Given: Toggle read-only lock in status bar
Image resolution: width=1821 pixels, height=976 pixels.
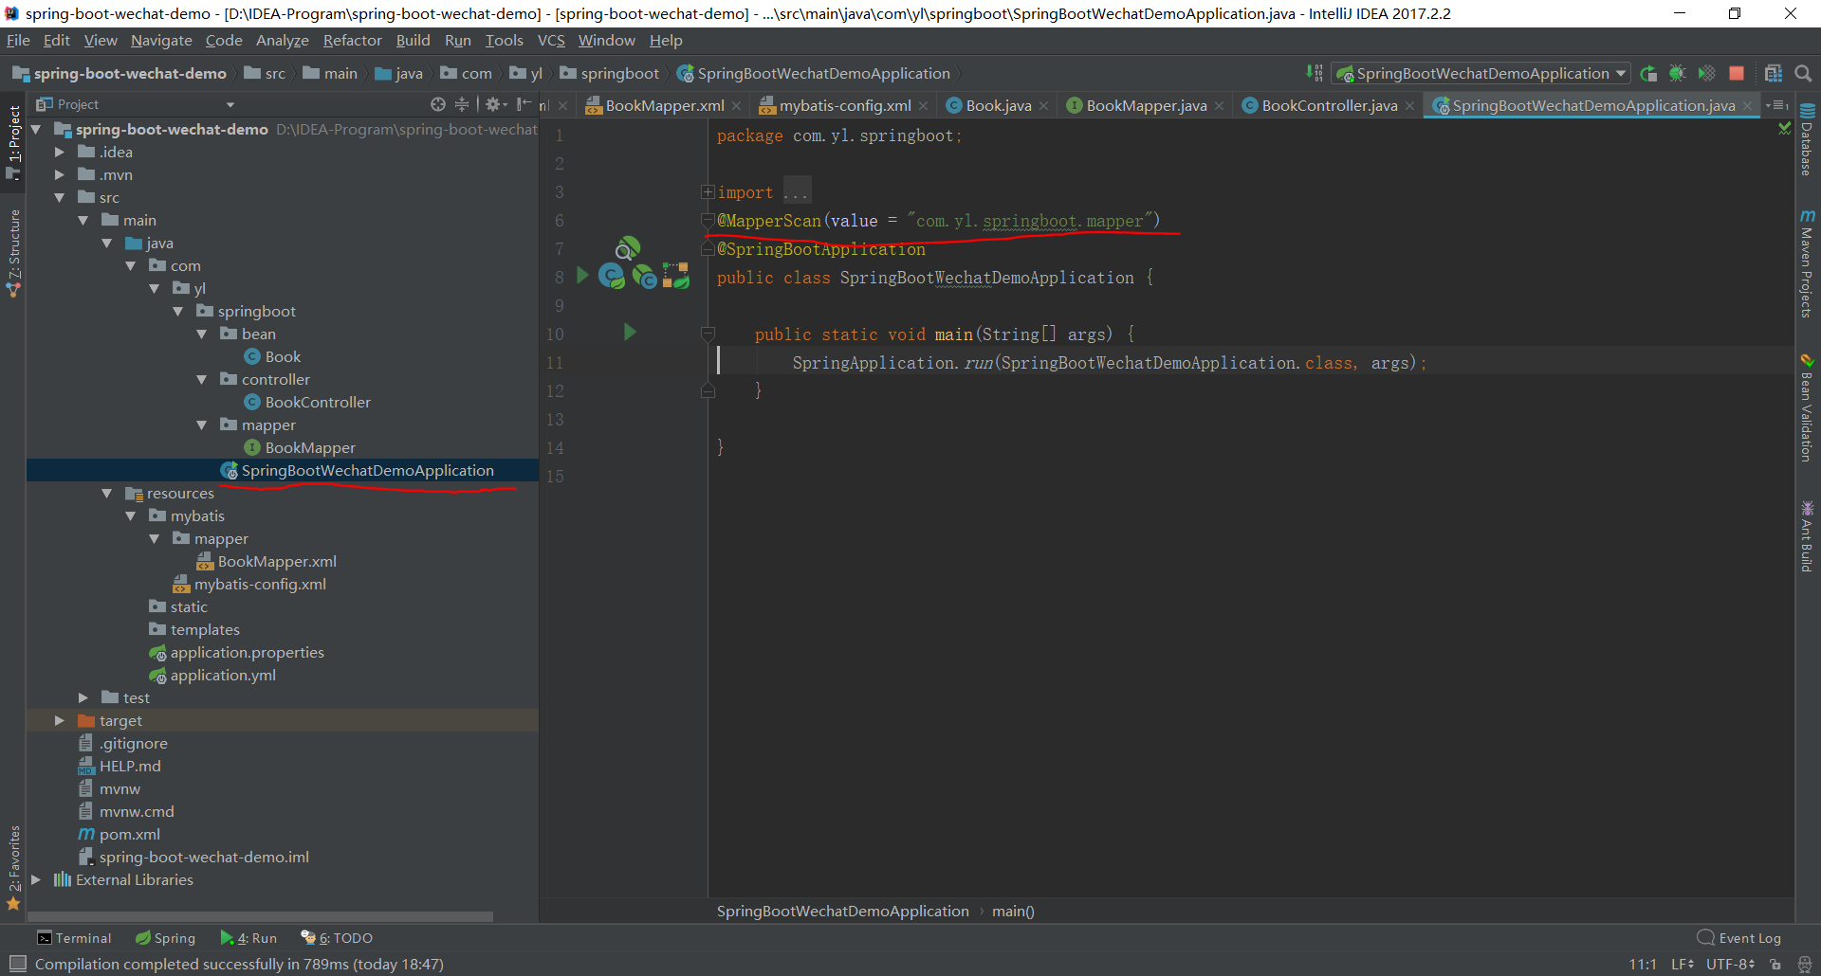Looking at the screenshot, I should click(x=1775, y=964).
